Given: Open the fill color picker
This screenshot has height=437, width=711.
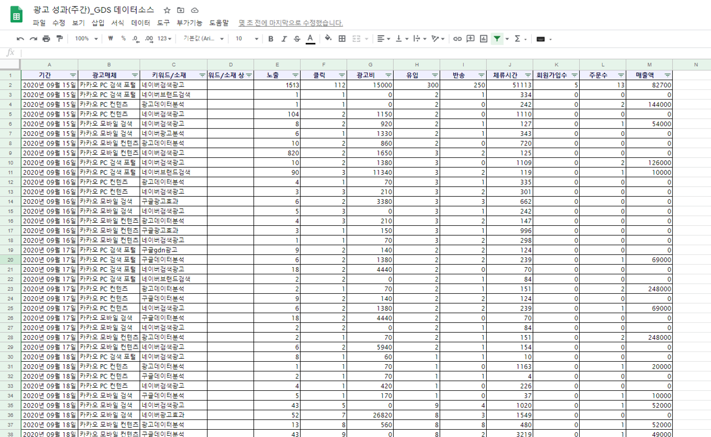Looking at the screenshot, I should 328,39.
